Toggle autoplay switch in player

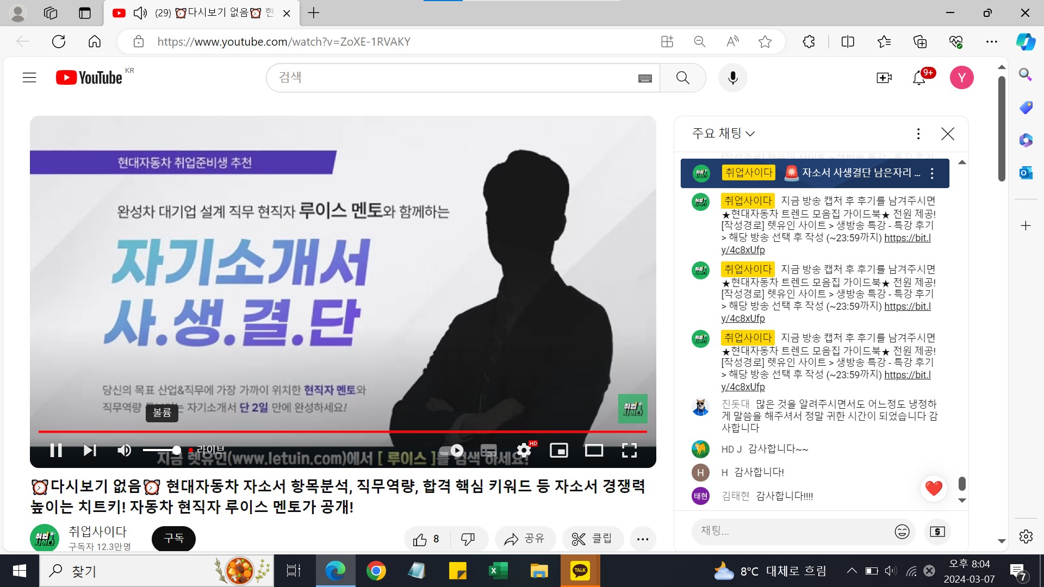pos(452,450)
